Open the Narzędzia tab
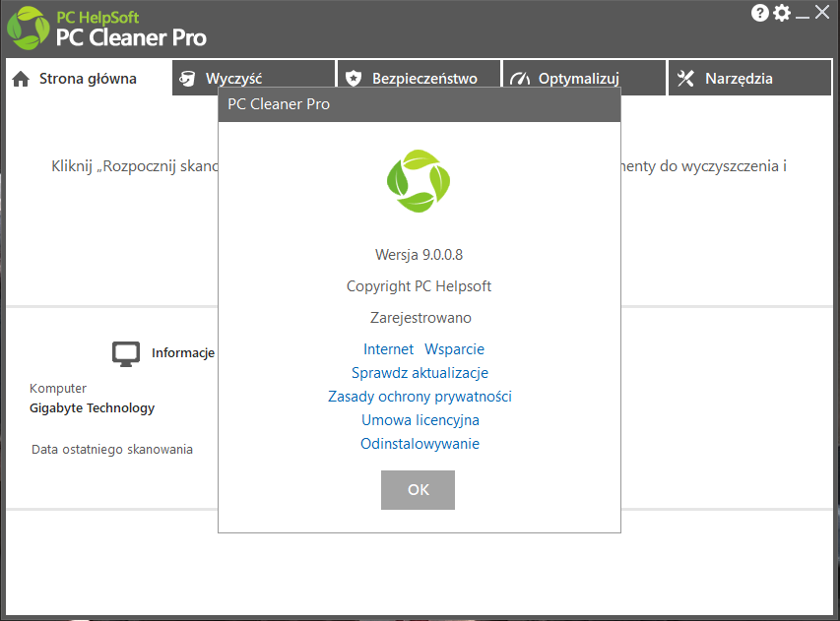This screenshot has height=621, width=840. (749, 78)
